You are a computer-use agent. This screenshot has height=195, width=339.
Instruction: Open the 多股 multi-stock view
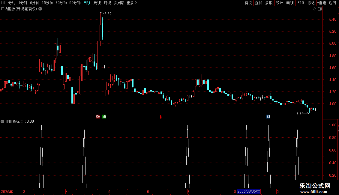pos(269,3)
